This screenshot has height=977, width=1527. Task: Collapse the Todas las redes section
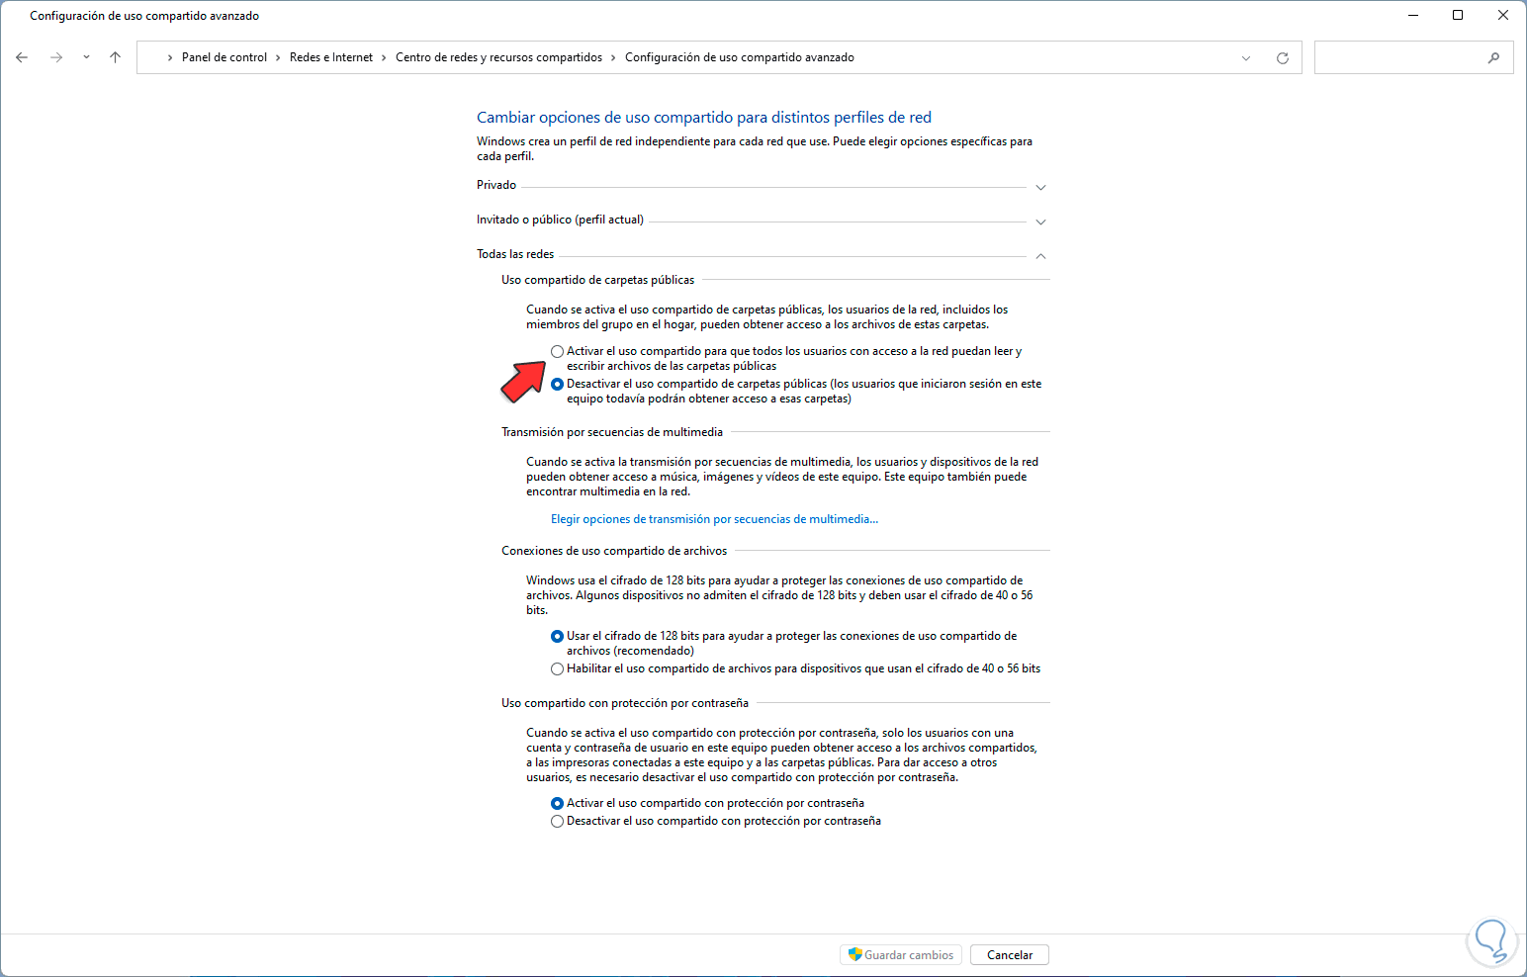[x=1040, y=256]
